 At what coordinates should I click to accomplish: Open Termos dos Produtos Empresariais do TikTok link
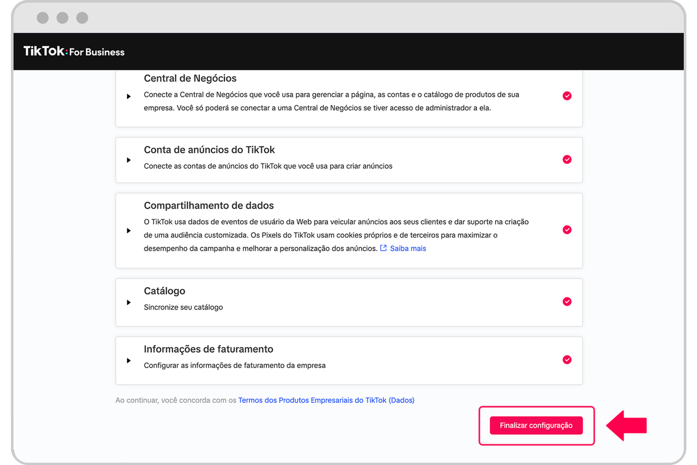pos(326,400)
